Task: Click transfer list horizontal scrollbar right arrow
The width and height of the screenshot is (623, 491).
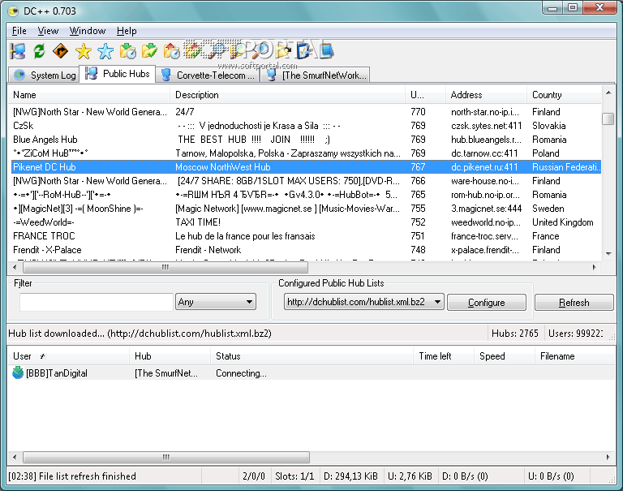Action: pos(608,457)
